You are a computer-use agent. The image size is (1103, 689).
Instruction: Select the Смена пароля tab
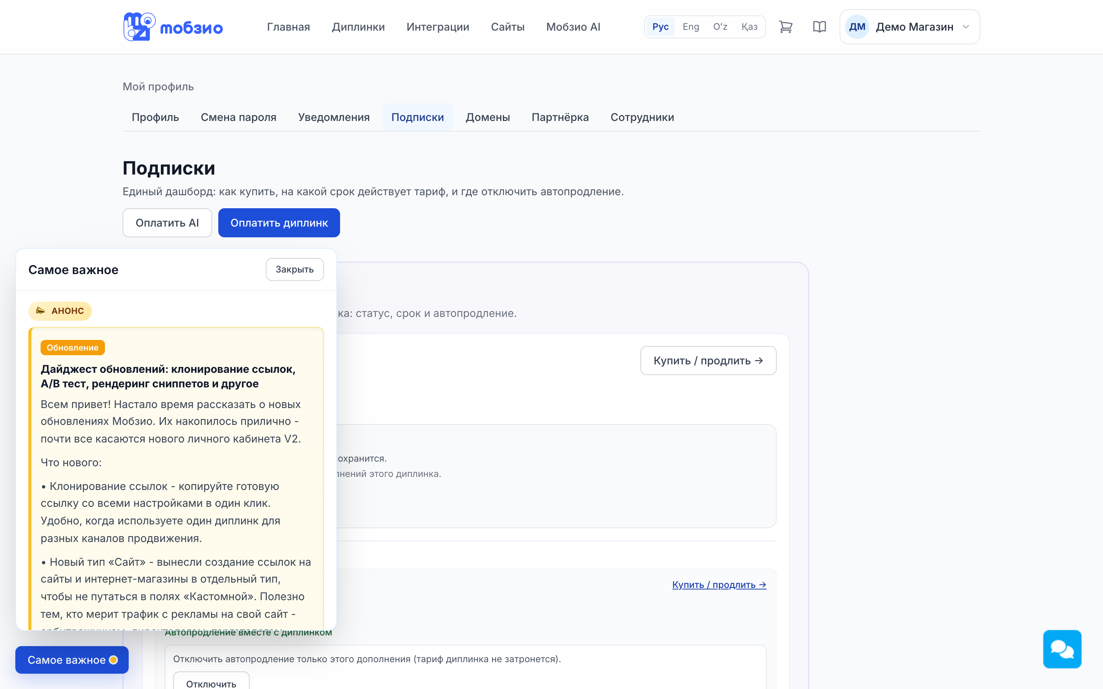click(x=238, y=117)
